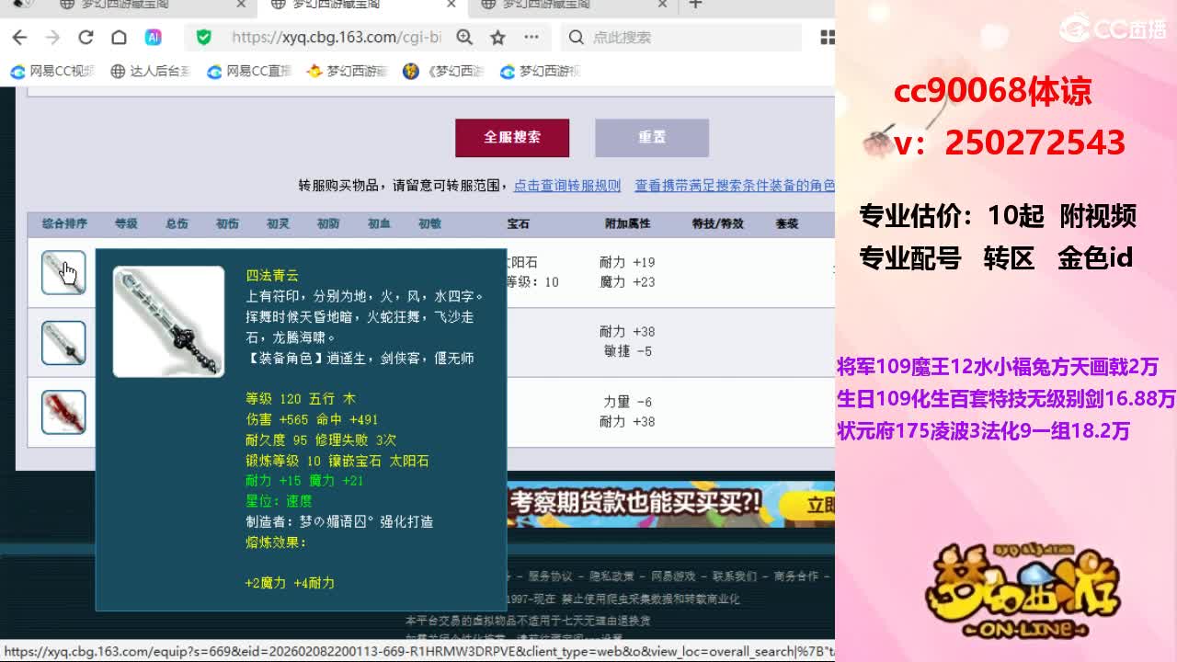Click the 重置 reset button
This screenshot has height=662, width=1177.
point(652,138)
